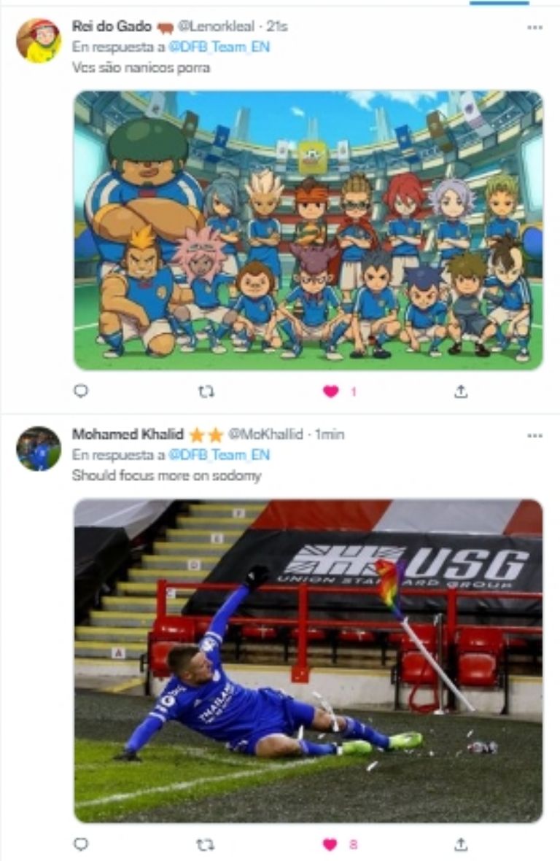The width and height of the screenshot is (560, 861).
Task: Open the 21s timestamp on first tweet
Action: 276,26
